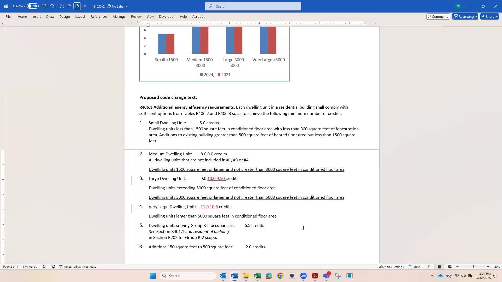This screenshot has height=282, width=502.
Task: Open the Acrobat tab
Action: (x=198, y=16)
